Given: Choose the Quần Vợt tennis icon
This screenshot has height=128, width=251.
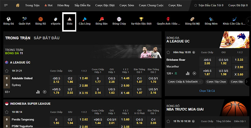Looking at the screenshot, I should [x=24, y=21].
